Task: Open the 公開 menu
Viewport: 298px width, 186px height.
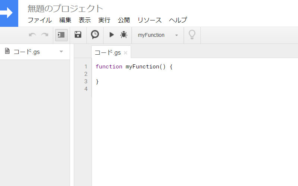Action: (x=124, y=20)
